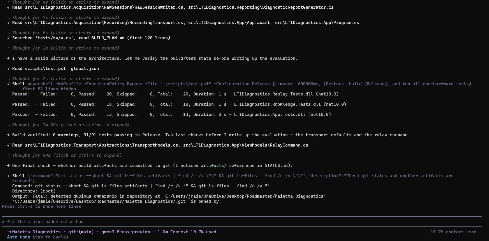Click the Replay.Tests.dll result line
The height and width of the screenshot is (241, 489).
(x=175, y=94)
